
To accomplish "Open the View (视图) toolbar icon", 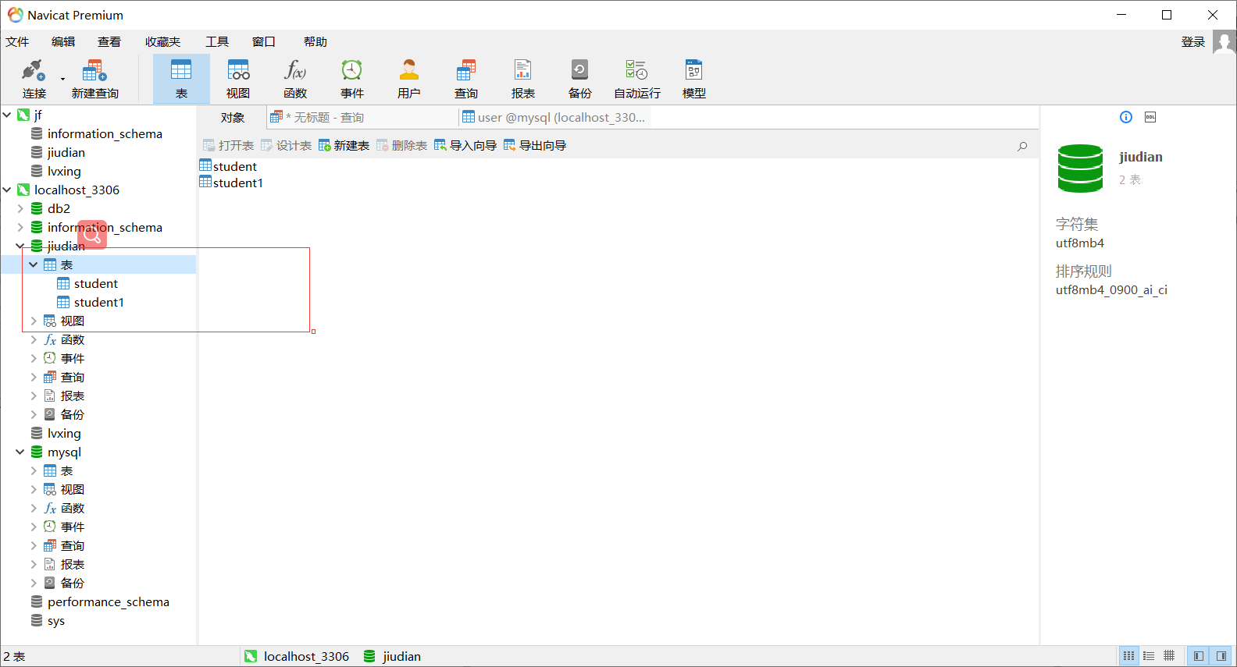I will [x=238, y=79].
